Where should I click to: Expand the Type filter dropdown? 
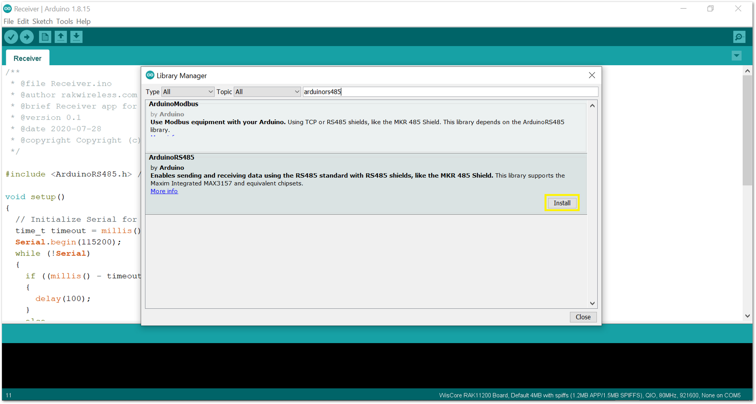[x=188, y=92]
